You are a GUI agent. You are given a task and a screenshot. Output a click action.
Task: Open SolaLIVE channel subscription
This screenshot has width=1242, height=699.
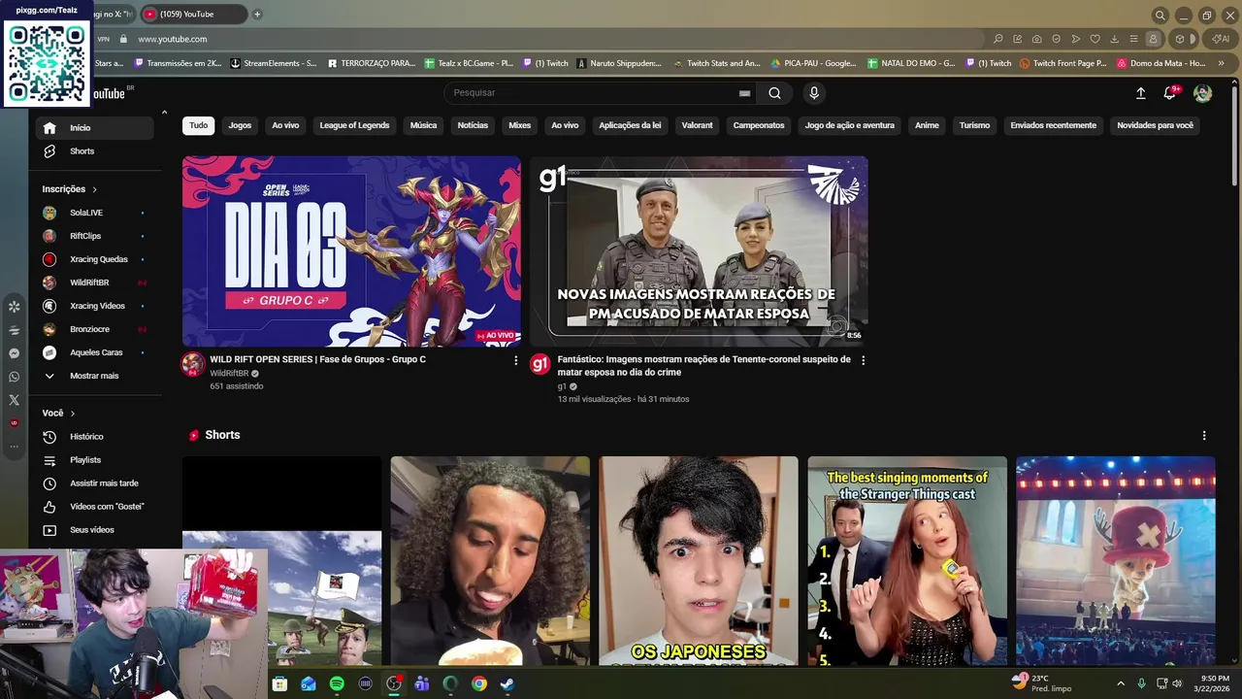95,213
